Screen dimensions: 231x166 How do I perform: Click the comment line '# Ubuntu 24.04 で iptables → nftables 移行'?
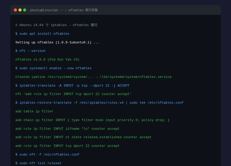click(x=56, y=25)
